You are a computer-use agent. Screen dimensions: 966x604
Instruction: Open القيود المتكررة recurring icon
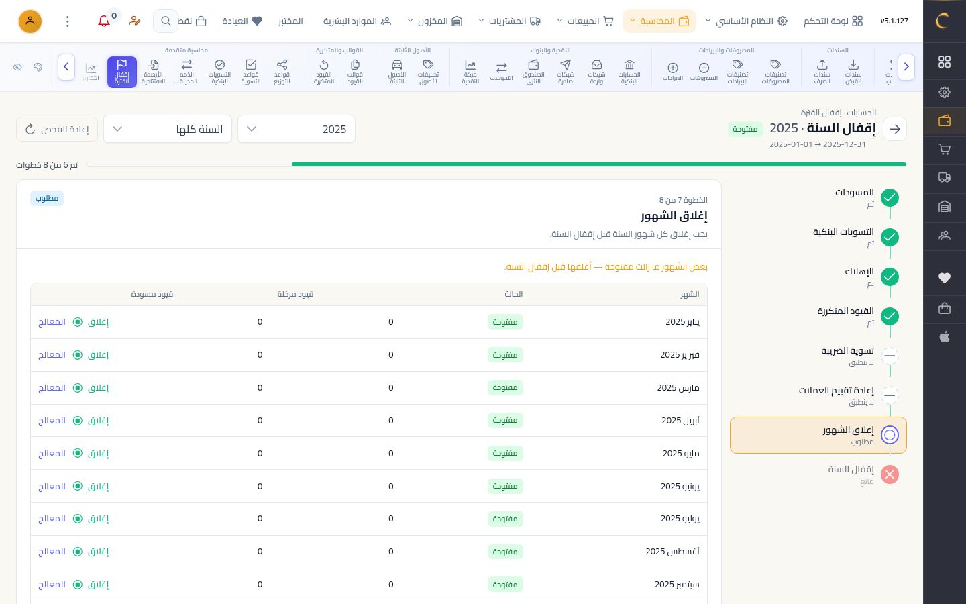(324, 72)
